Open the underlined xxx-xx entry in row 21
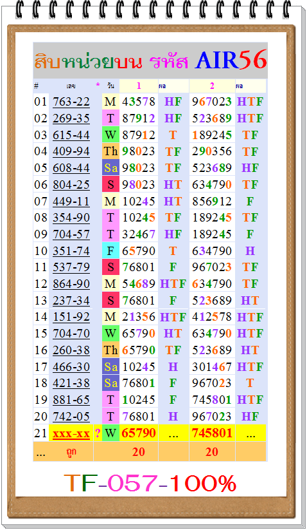This screenshot has height=530, width=307. [71, 433]
